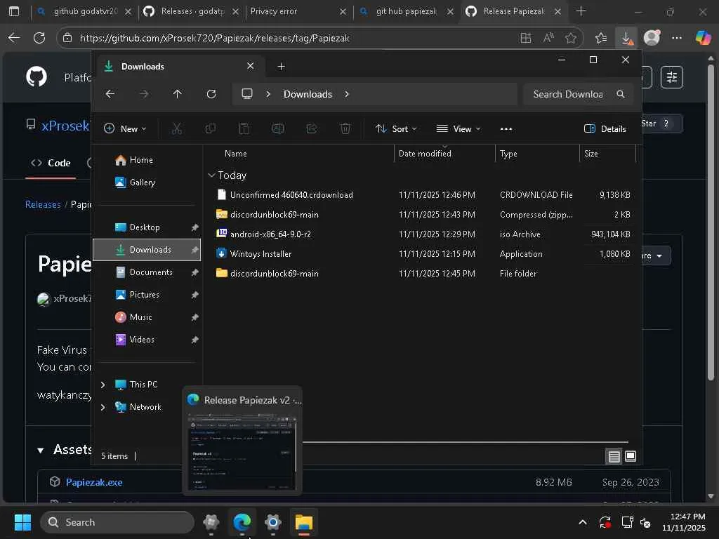Reload the GitHub page in Edge
The image size is (719, 539).
[39, 38]
